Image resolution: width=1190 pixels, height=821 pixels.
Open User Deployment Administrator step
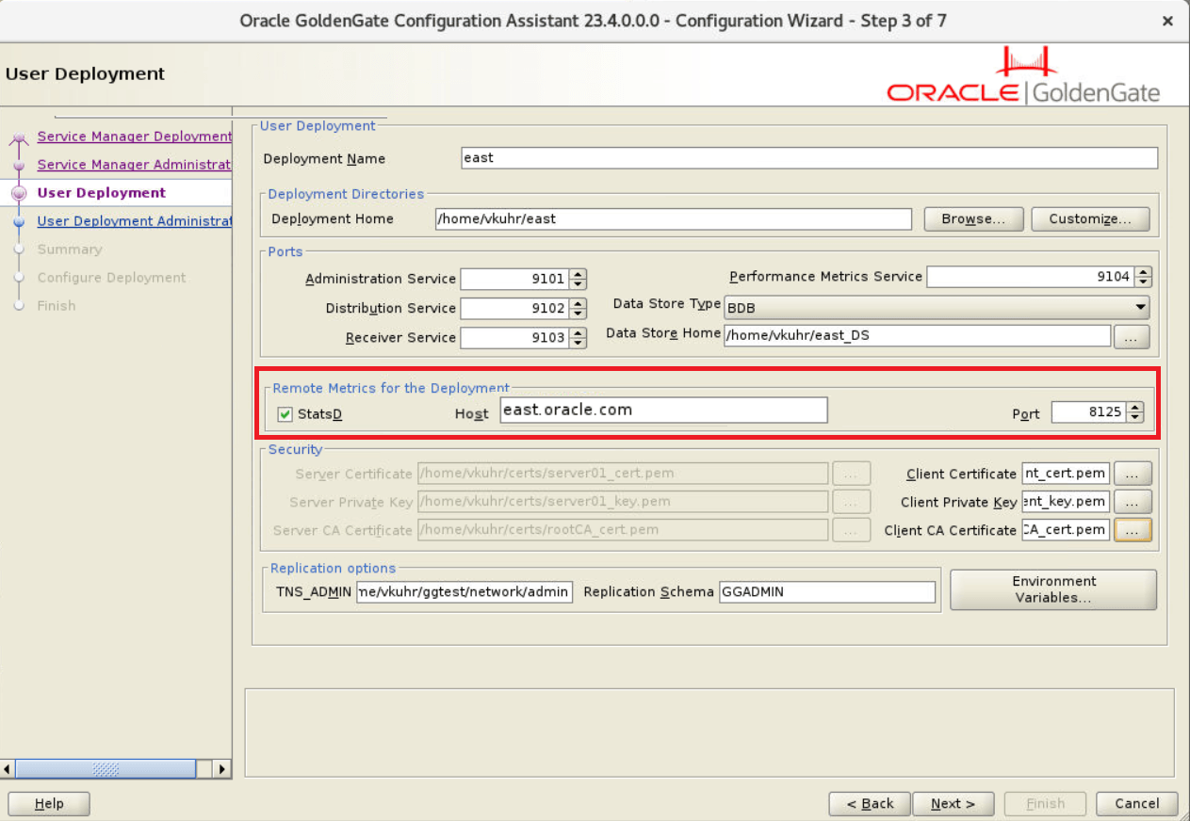tap(134, 220)
